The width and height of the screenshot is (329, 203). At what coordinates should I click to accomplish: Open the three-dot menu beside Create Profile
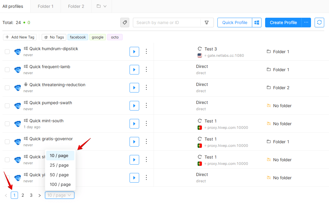tap(306, 23)
